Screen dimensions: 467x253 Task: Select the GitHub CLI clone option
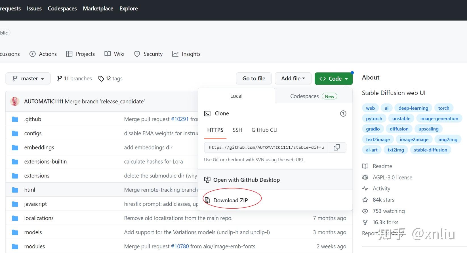(x=264, y=130)
